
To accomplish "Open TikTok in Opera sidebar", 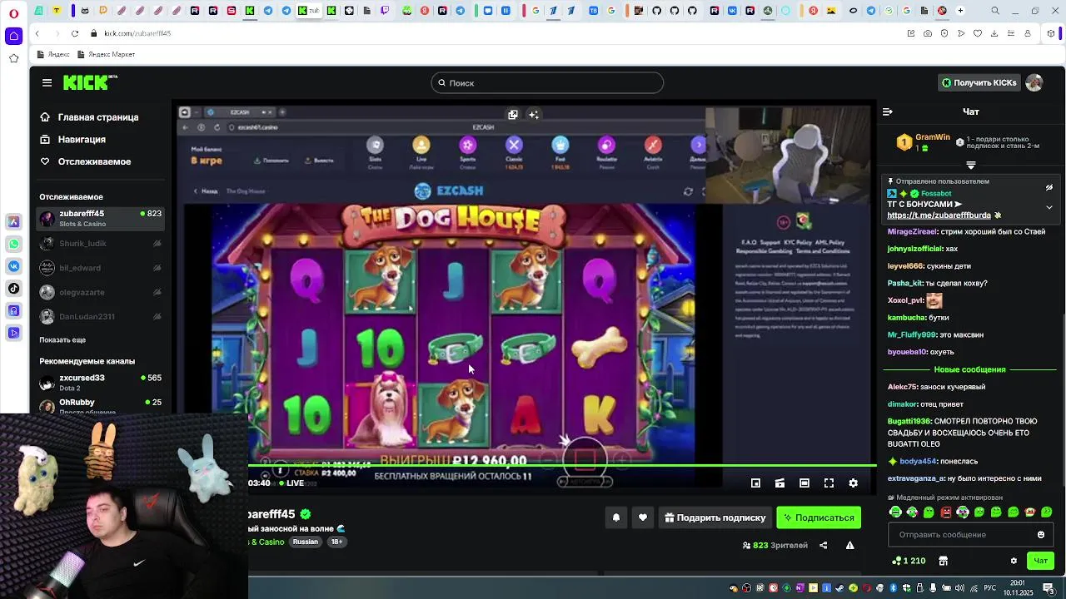I will point(13,289).
